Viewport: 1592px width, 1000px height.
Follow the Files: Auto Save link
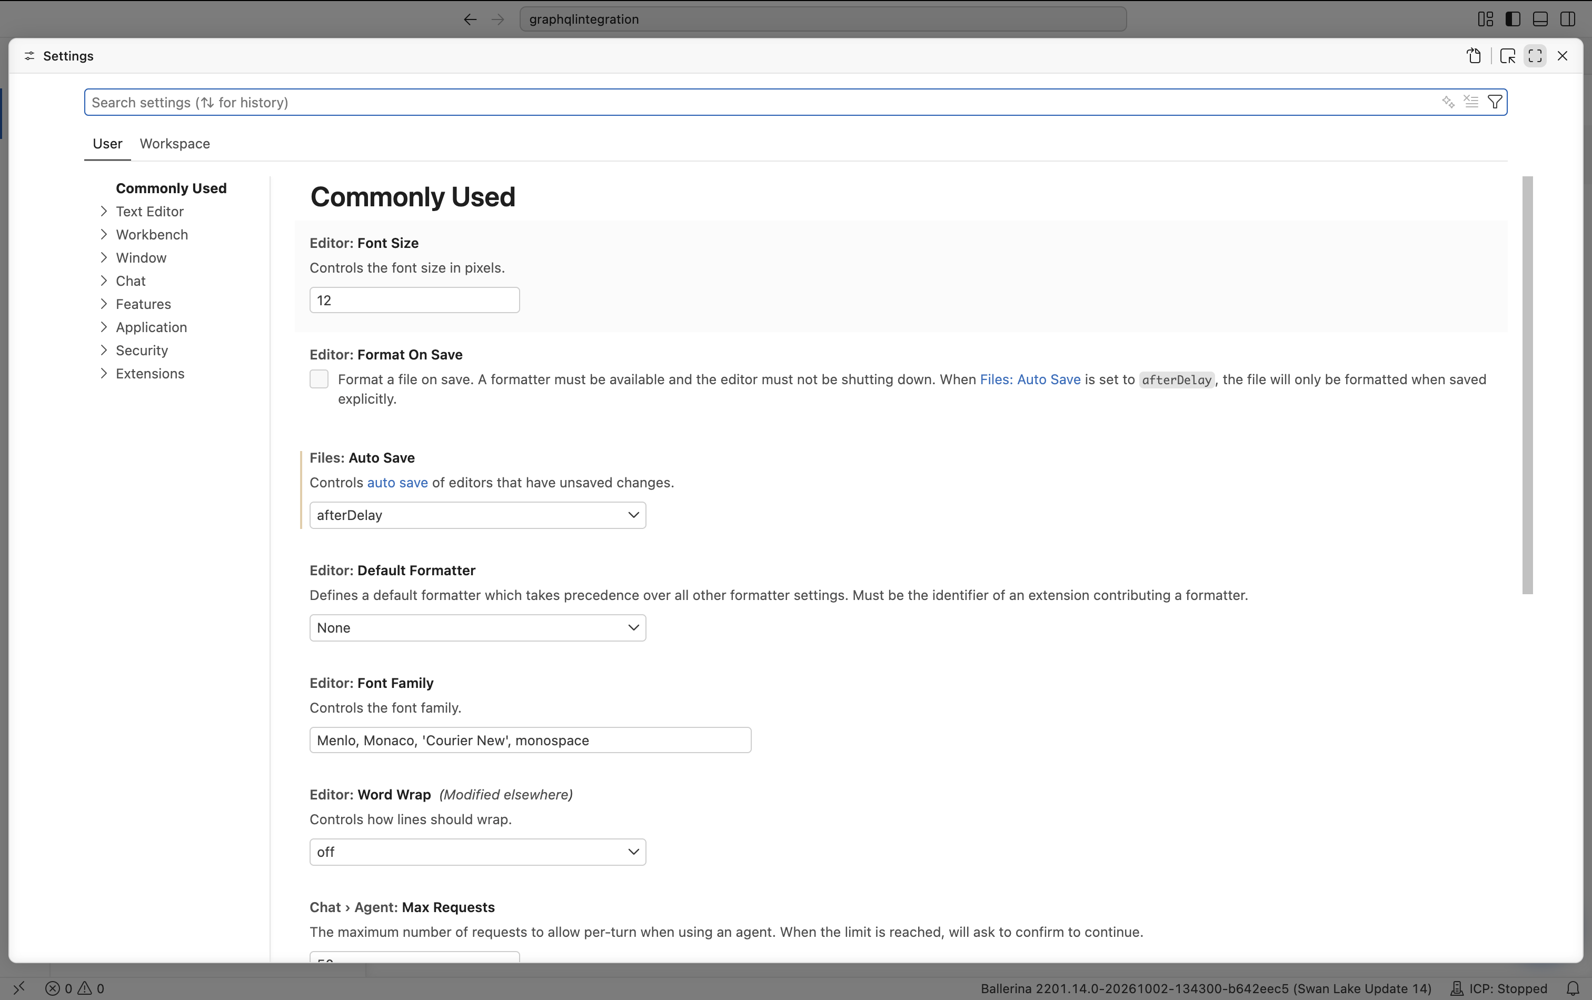[1030, 379]
